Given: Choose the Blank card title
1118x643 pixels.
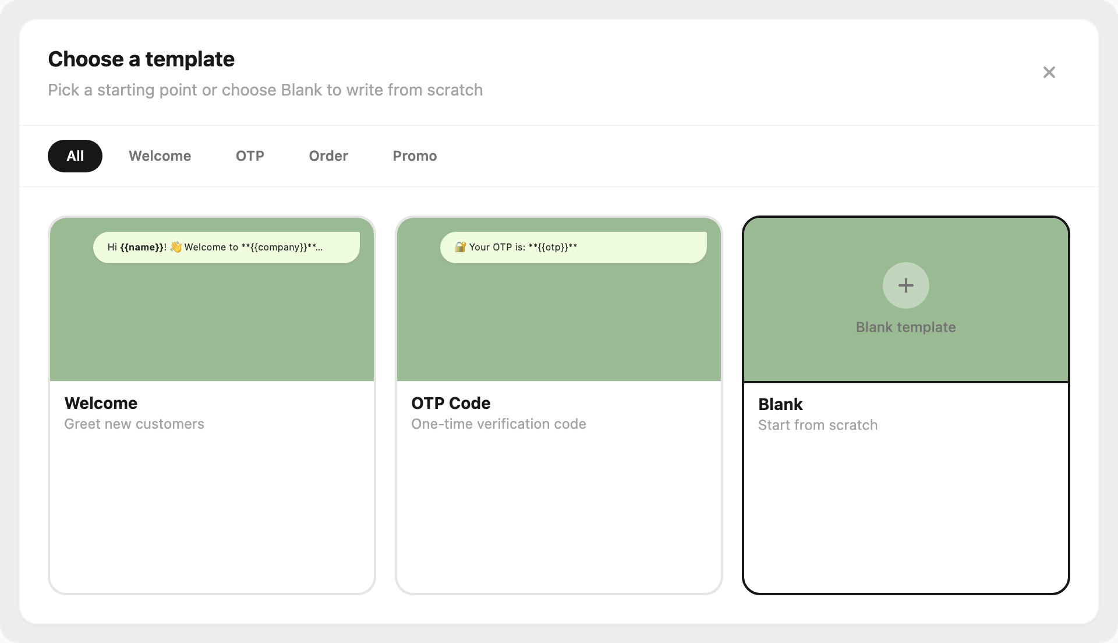Looking at the screenshot, I should point(780,404).
